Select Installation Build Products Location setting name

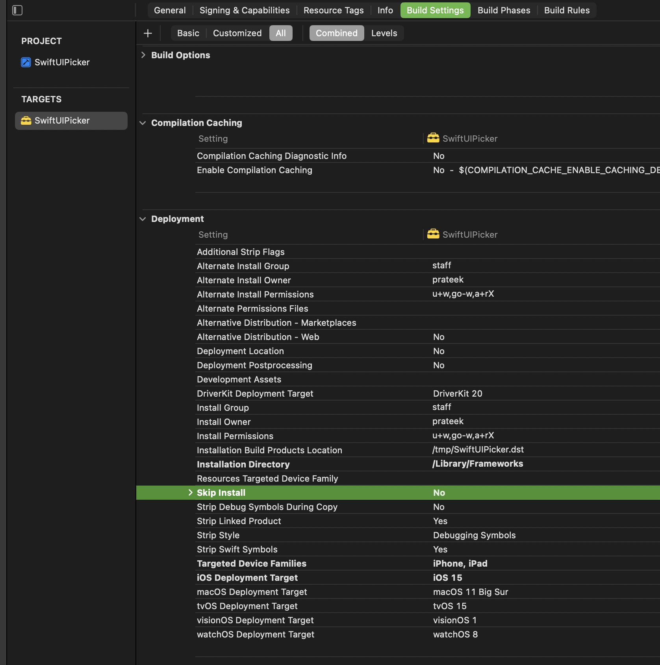269,450
